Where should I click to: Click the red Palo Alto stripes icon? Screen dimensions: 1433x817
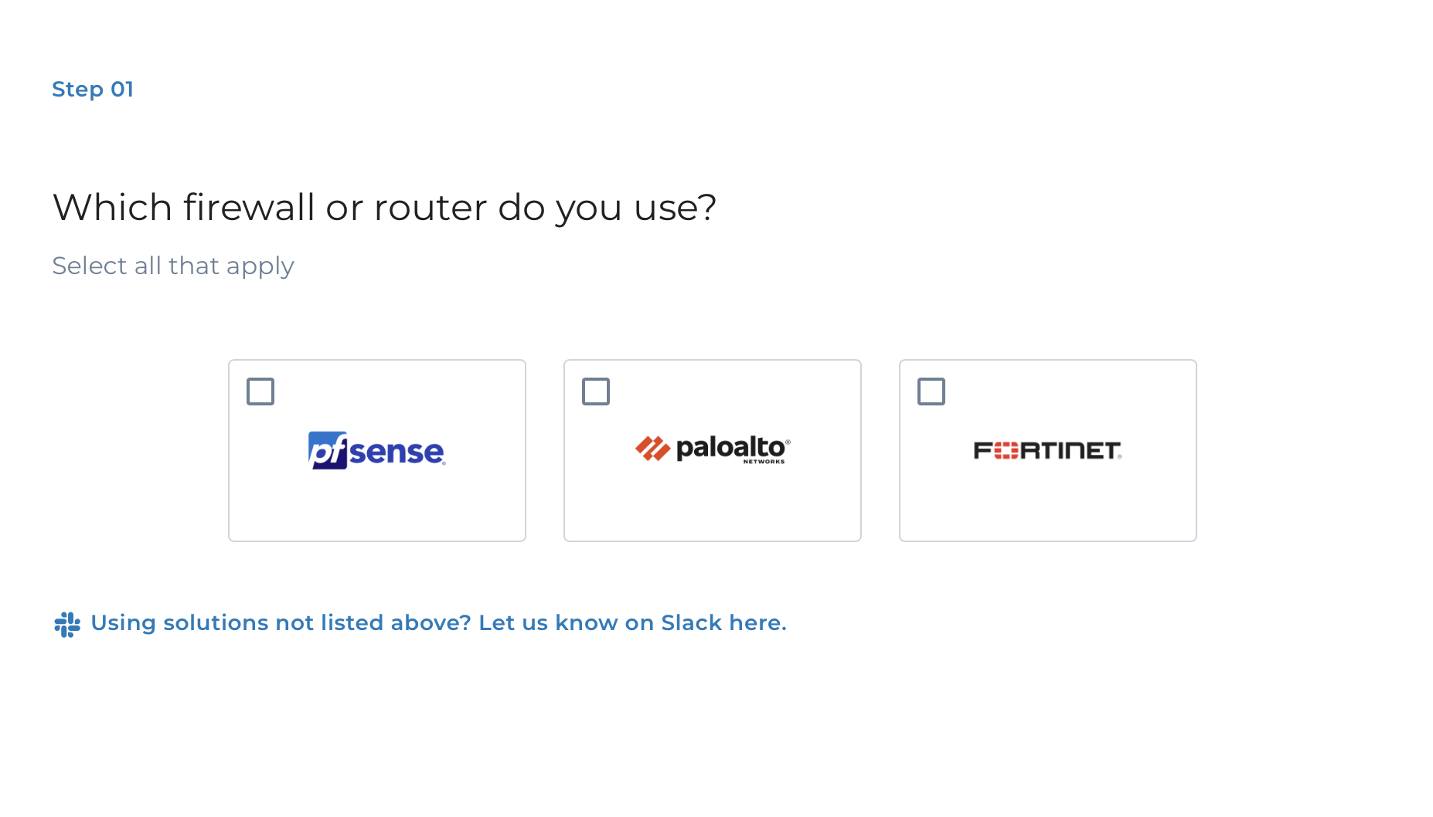point(652,448)
